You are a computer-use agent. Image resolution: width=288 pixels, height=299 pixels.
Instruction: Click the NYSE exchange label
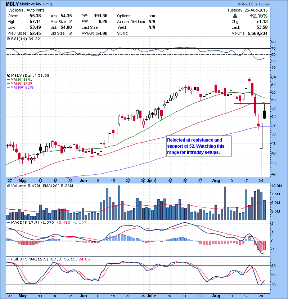[48, 4]
